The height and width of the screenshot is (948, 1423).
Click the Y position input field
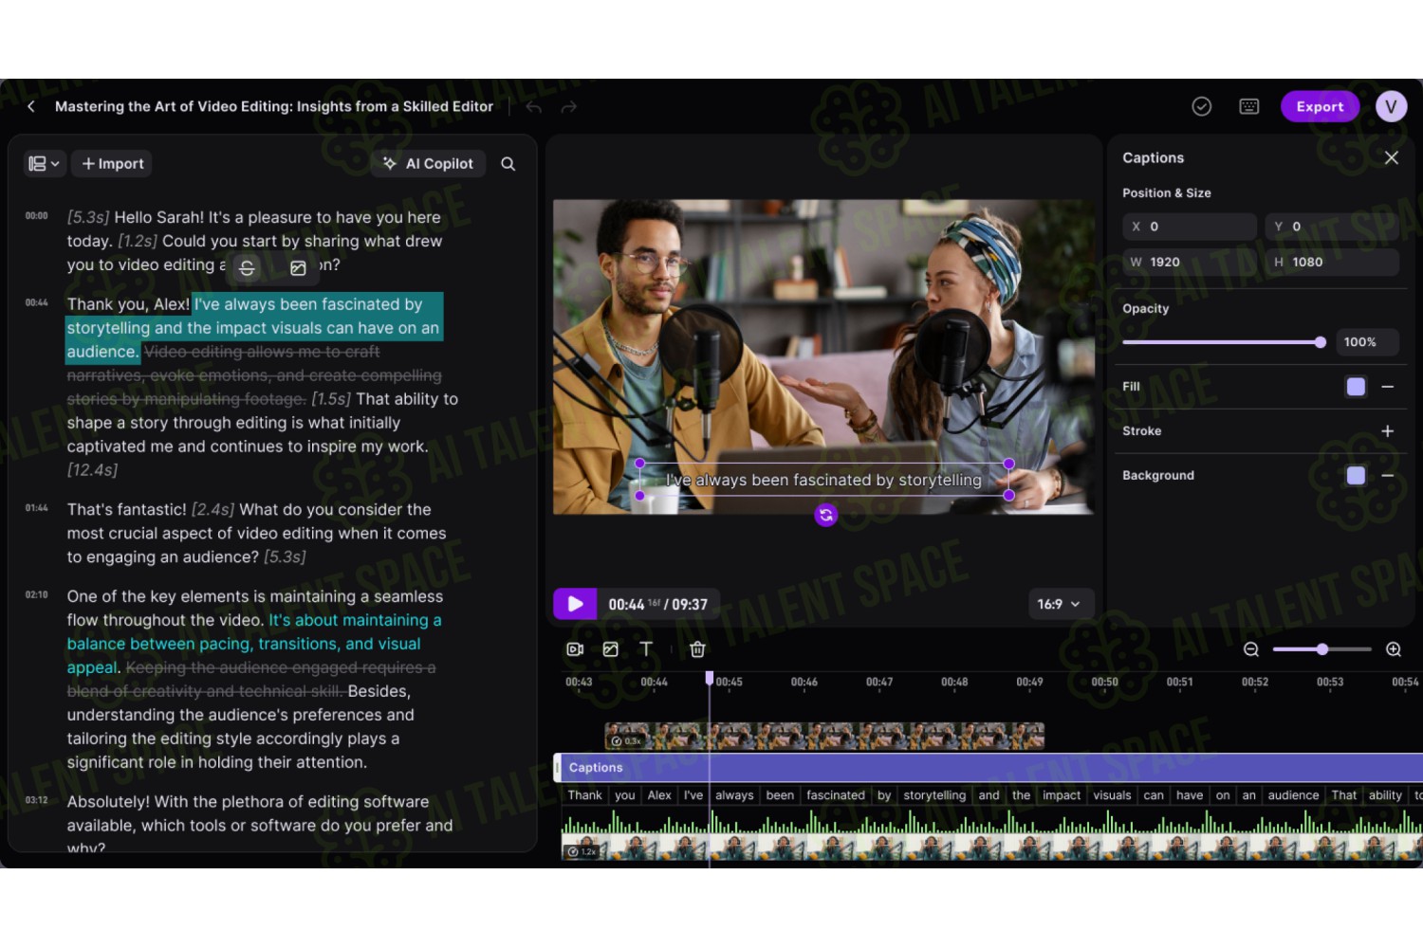coord(1332,227)
